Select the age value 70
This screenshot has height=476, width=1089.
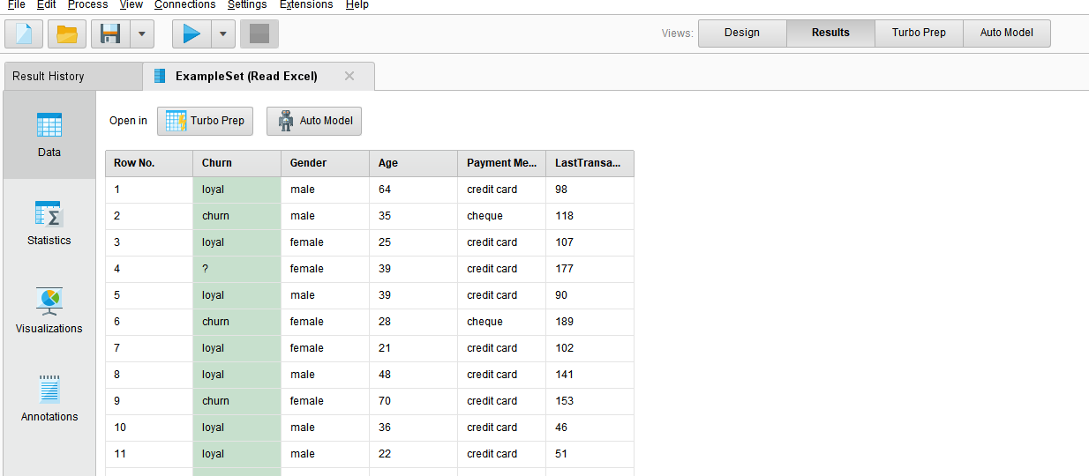414,401
